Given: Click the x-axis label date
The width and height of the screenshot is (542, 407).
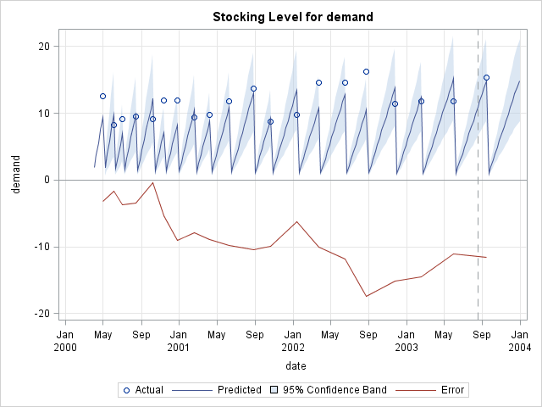Looking at the screenshot, I should click(x=296, y=366).
